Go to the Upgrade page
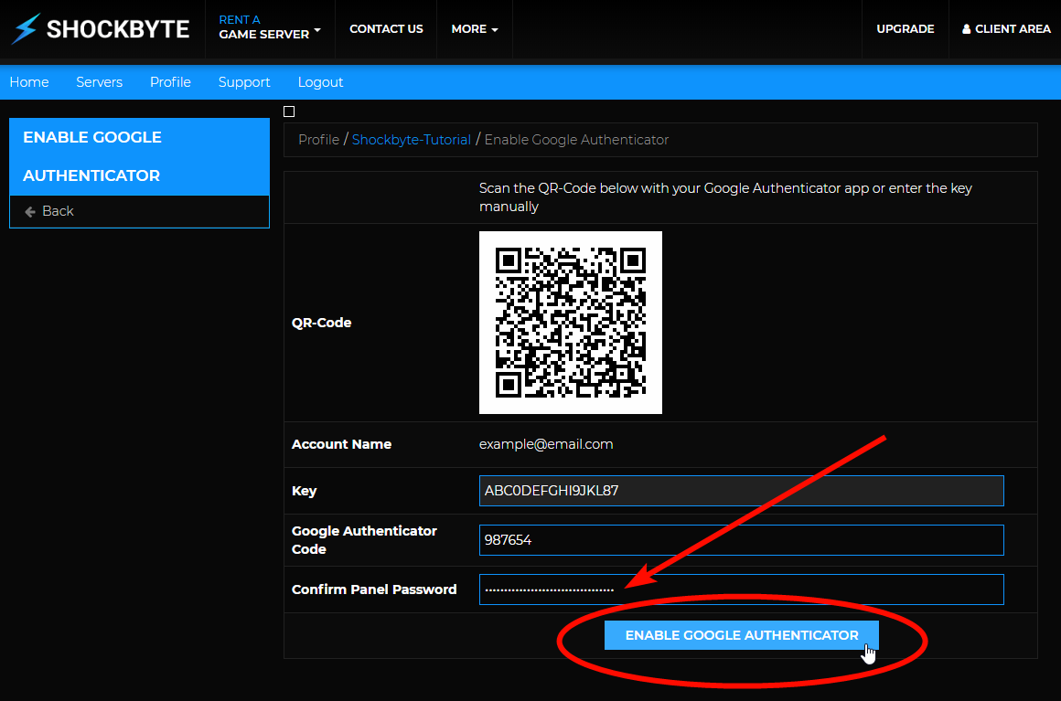Image resolution: width=1061 pixels, height=701 pixels. point(905,29)
